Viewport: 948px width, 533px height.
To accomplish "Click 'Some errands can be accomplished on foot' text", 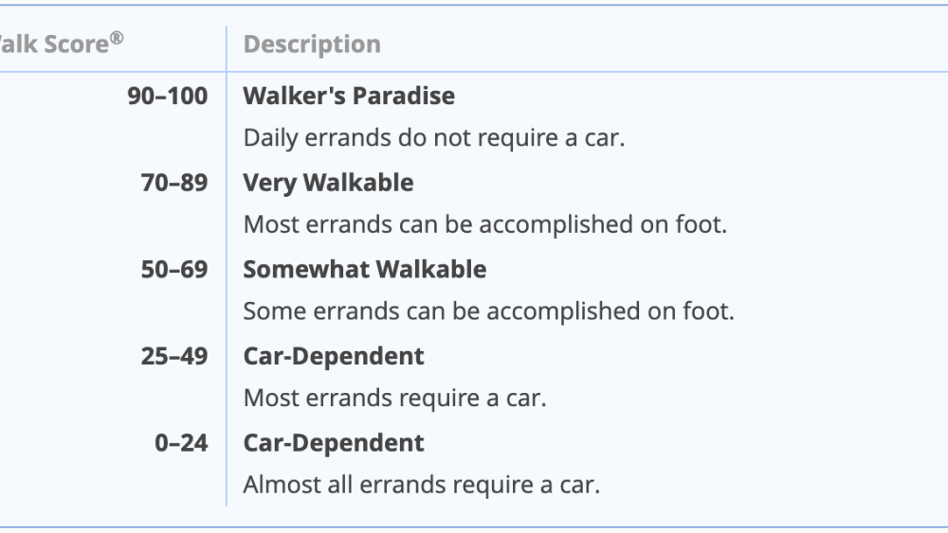I will point(488,311).
